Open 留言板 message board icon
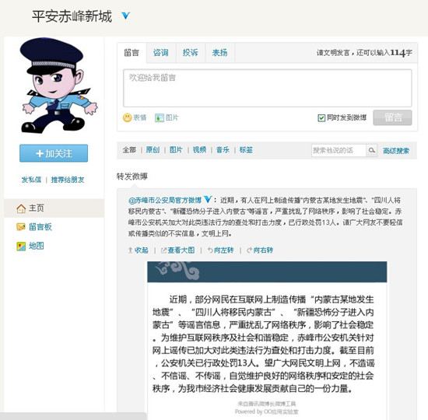This screenshot has height=420, width=428. pyautogui.click(x=21, y=227)
